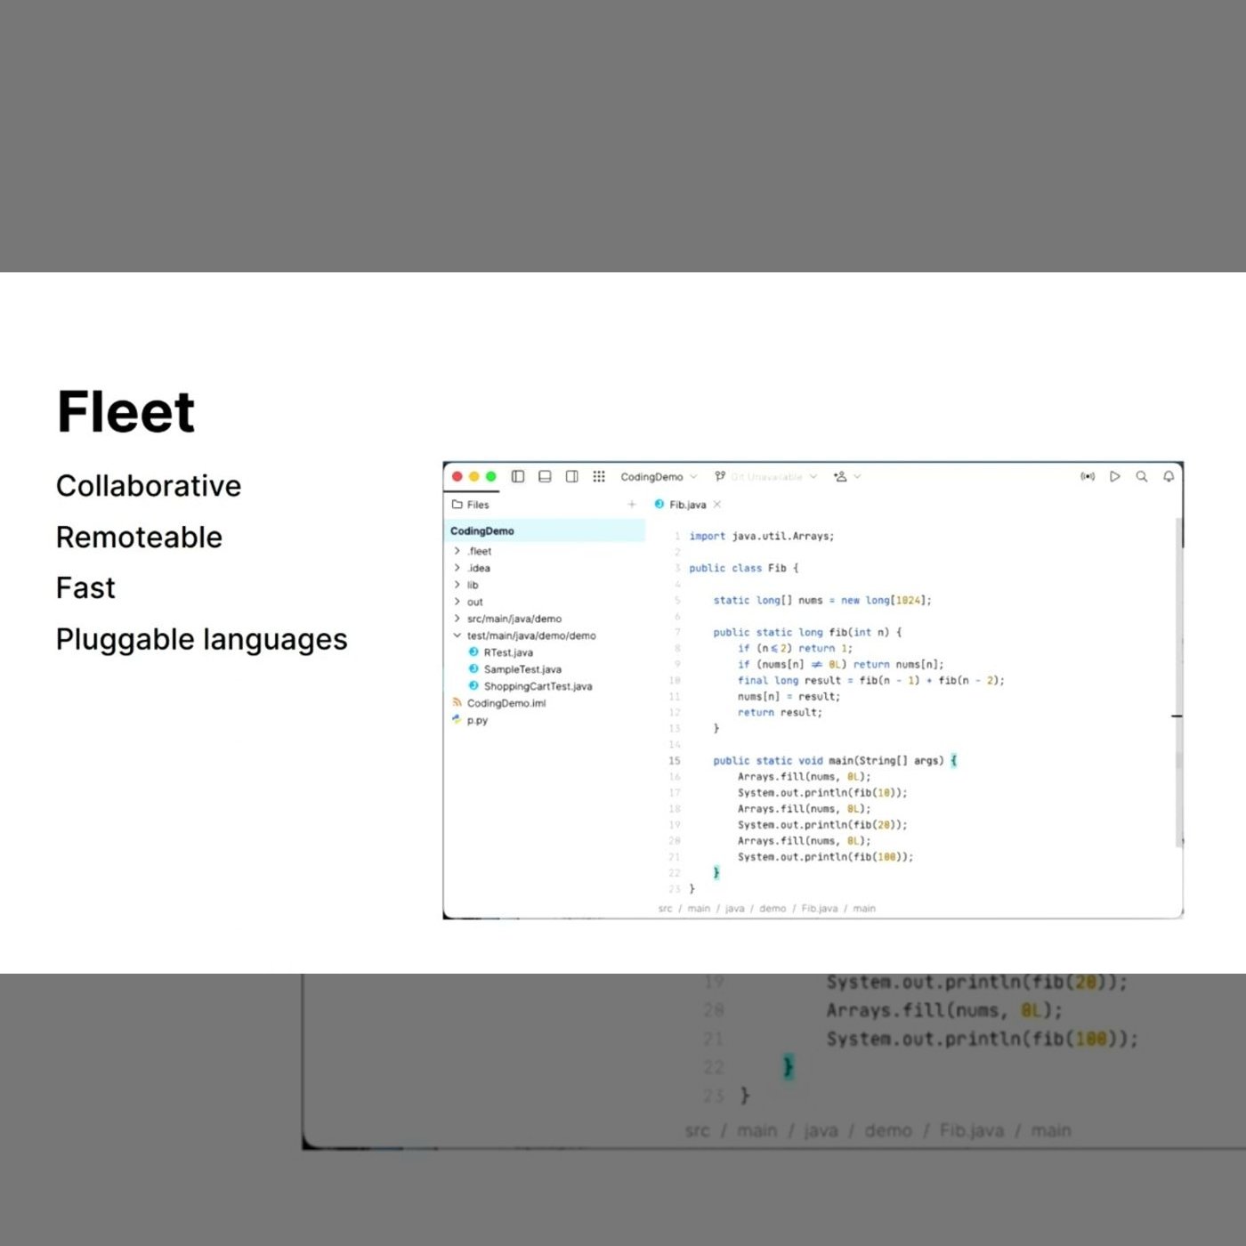Viewport: 1246px width, 1246px height.
Task: Toggle the right panel layout icon
Action: pyautogui.click(x=572, y=477)
